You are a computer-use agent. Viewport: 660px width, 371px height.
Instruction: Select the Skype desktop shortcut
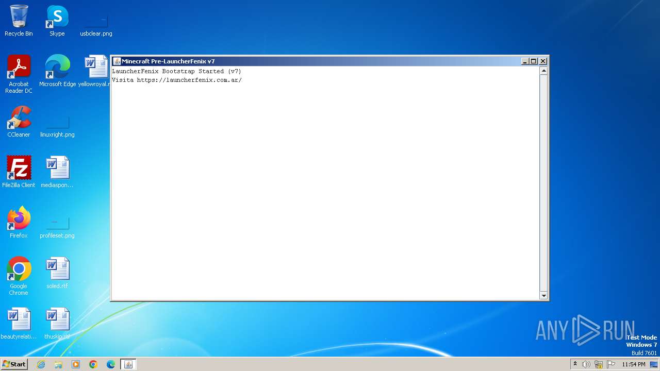(x=57, y=21)
